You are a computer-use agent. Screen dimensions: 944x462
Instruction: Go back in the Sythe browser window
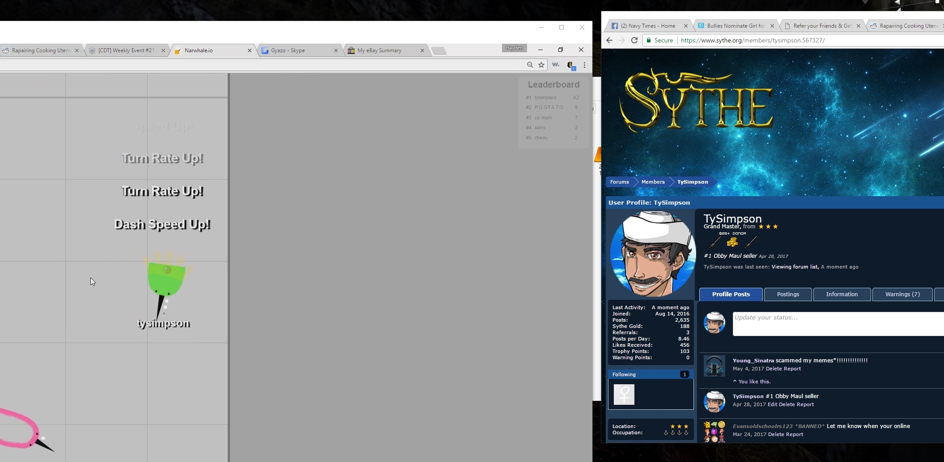point(609,40)
